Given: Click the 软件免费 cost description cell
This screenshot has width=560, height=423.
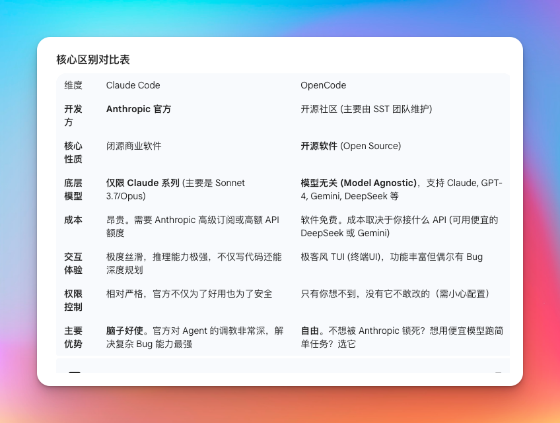Looking at the screenshot, I should pos(400,227).
